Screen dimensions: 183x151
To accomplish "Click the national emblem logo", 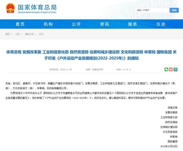I will click(10, 8).
